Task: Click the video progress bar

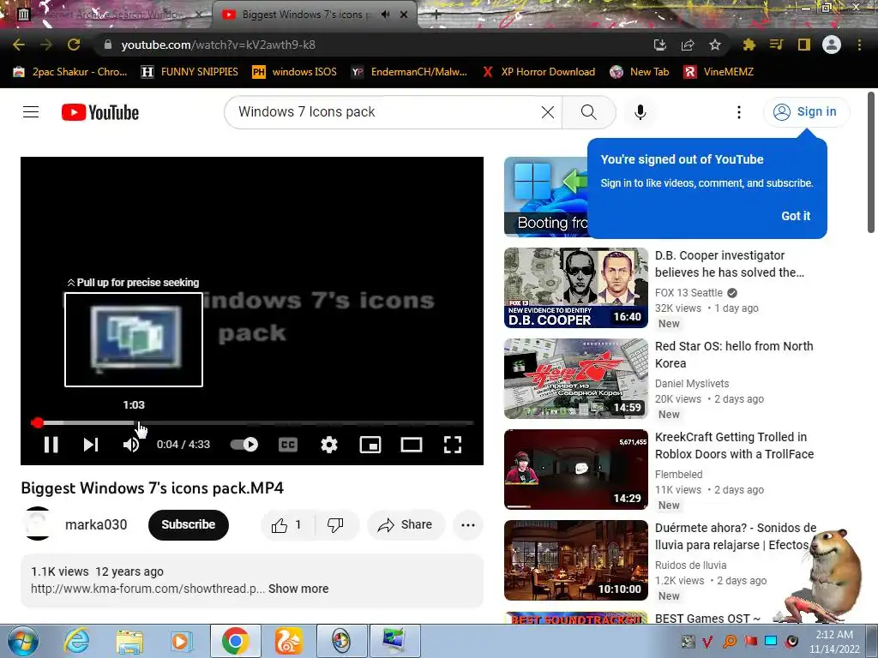Action: (x=252, y=422)
